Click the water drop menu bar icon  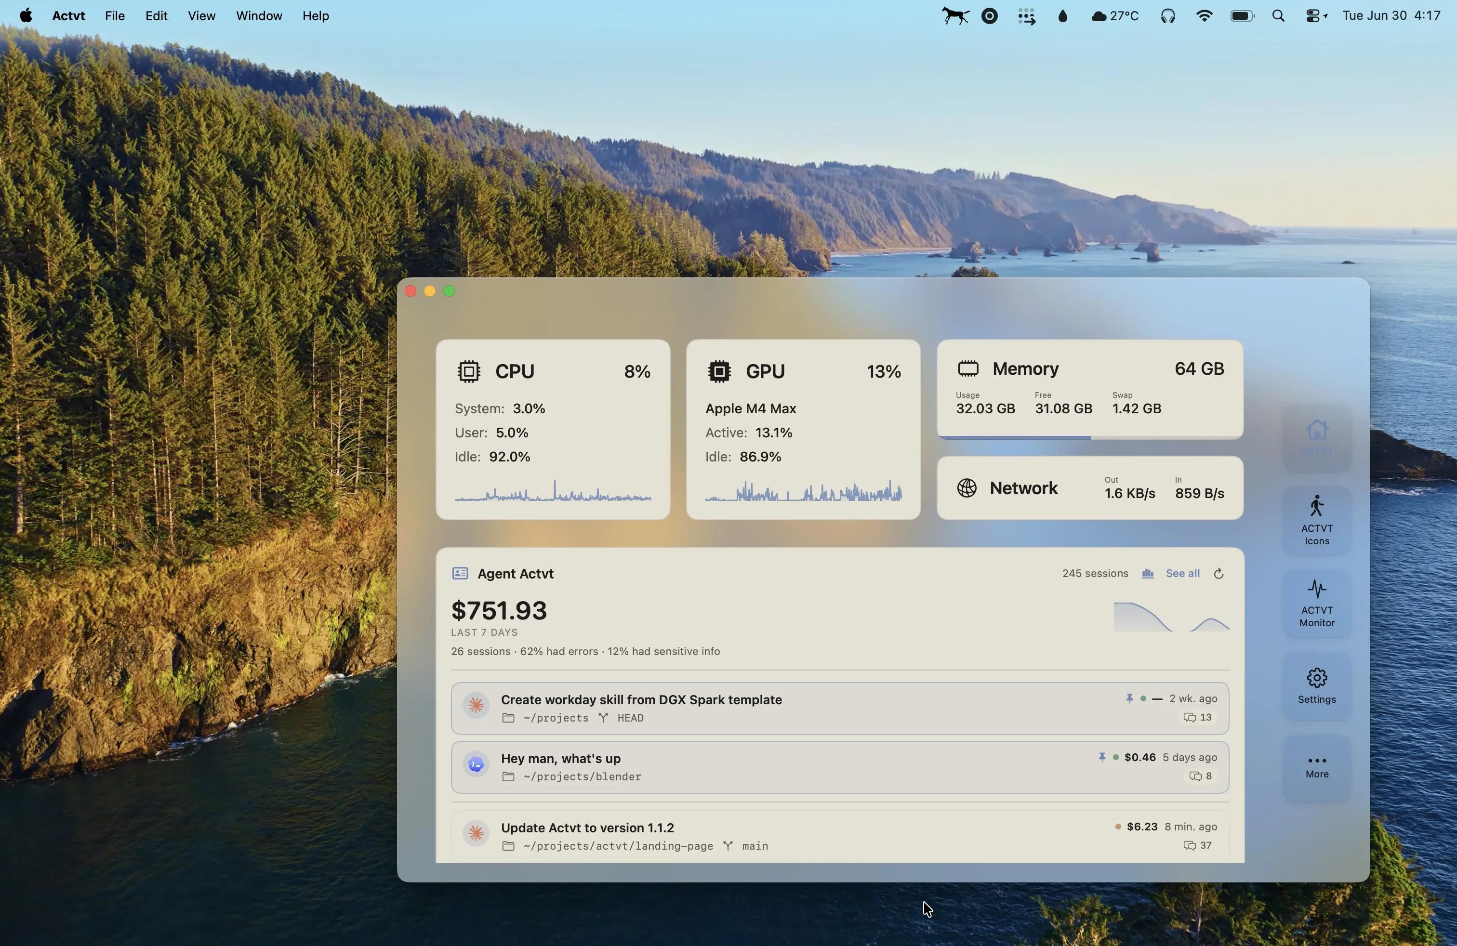click(1063, 16)
